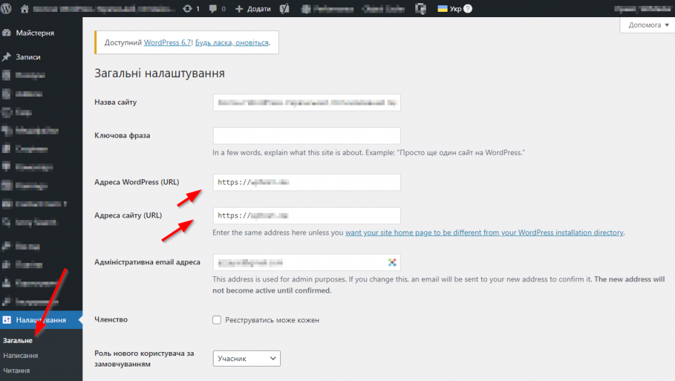The image size is (675, 381).
Task: Open the Укр language switcher with flag
Action: point(450,9)
